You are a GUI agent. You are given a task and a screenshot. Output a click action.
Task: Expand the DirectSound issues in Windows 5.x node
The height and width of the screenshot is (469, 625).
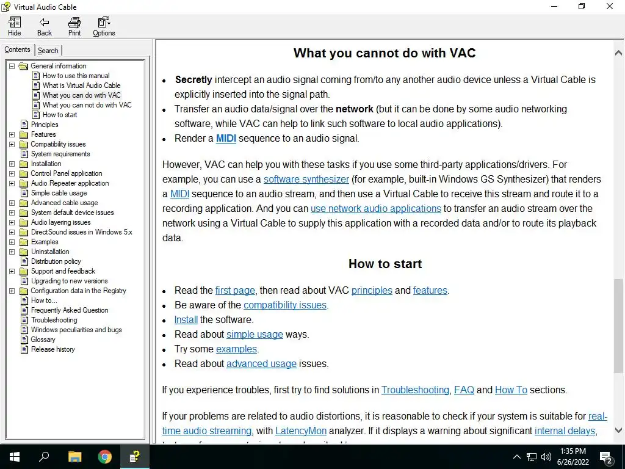click(12, 232)
